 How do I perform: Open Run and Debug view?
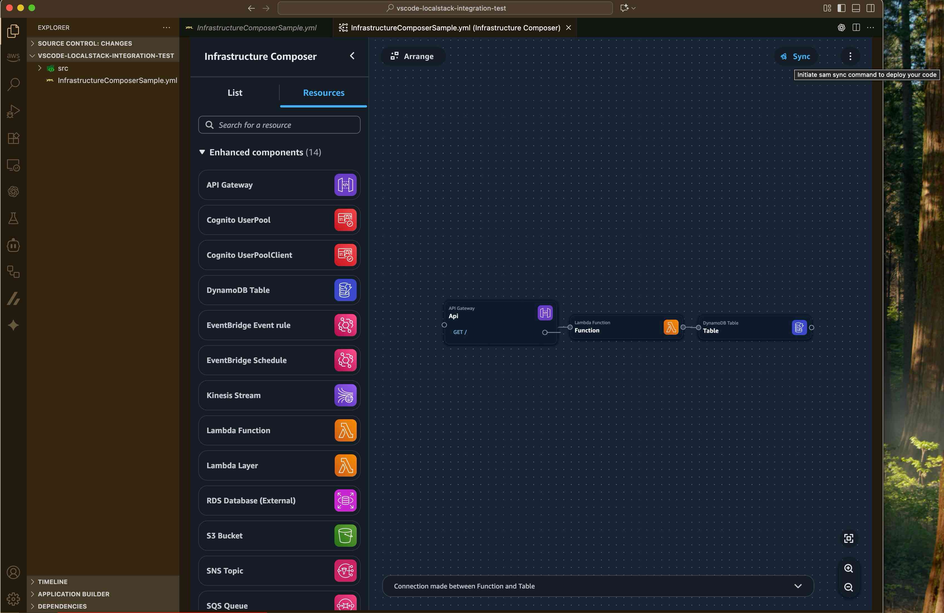coord(13,111)
